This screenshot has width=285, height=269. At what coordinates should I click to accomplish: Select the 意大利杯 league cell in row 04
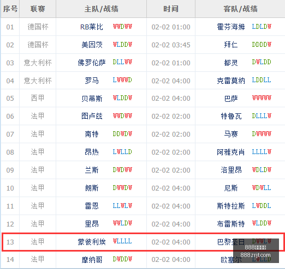pyautogui.click(x=38, y=81)
